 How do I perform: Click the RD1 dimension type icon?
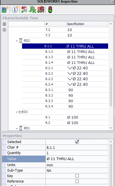21,128
